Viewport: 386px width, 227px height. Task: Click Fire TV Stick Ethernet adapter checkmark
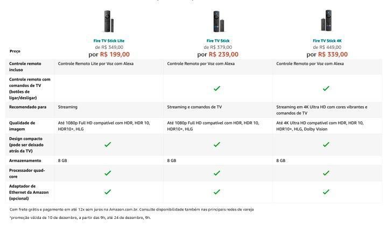[217, 192]
